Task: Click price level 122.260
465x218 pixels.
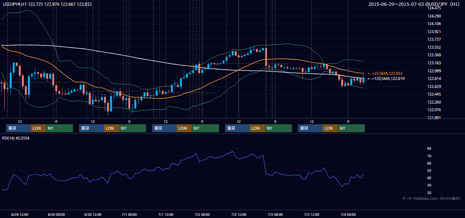Action: (435, 102)
